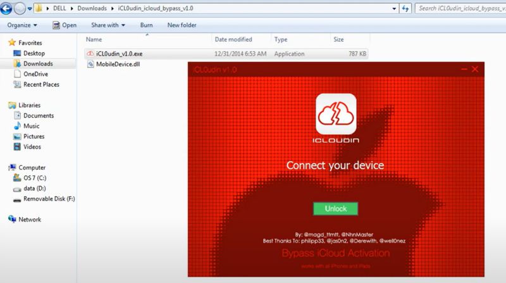
Task: Expand the Share with dropdown
Action: [108, 25]
